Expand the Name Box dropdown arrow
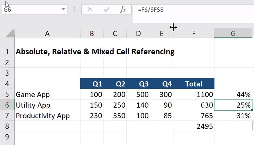The image size is (254, 145). (63, 9)
